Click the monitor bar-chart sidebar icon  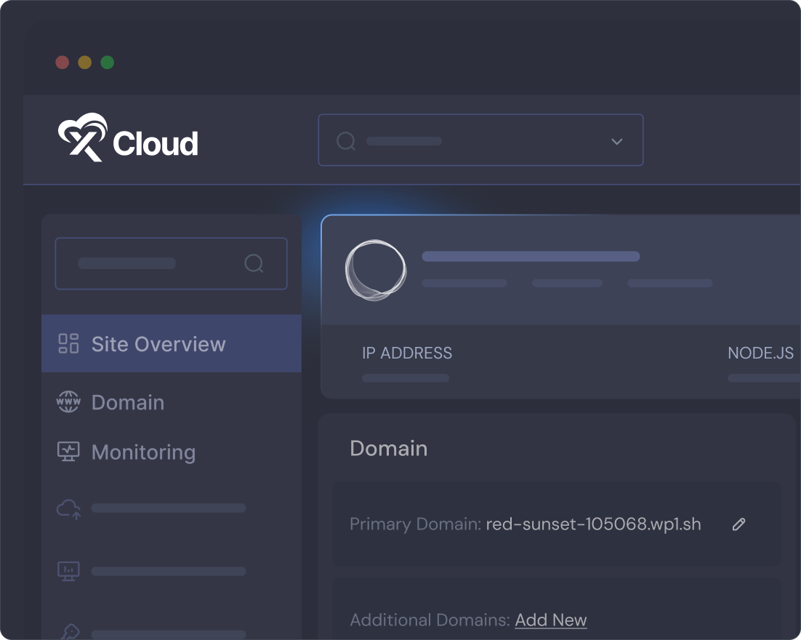(x=68, y=571)
